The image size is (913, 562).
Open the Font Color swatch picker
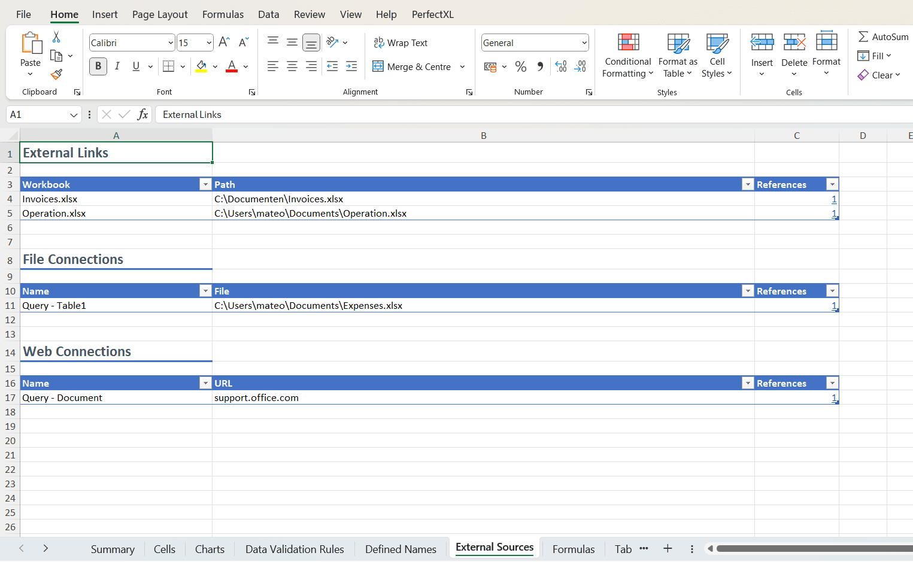coord(245,66)
